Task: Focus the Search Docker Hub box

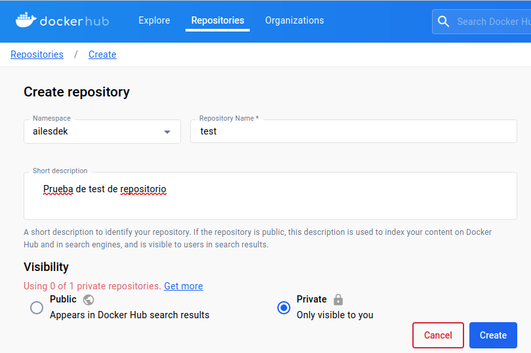Action: pos(492,22)
